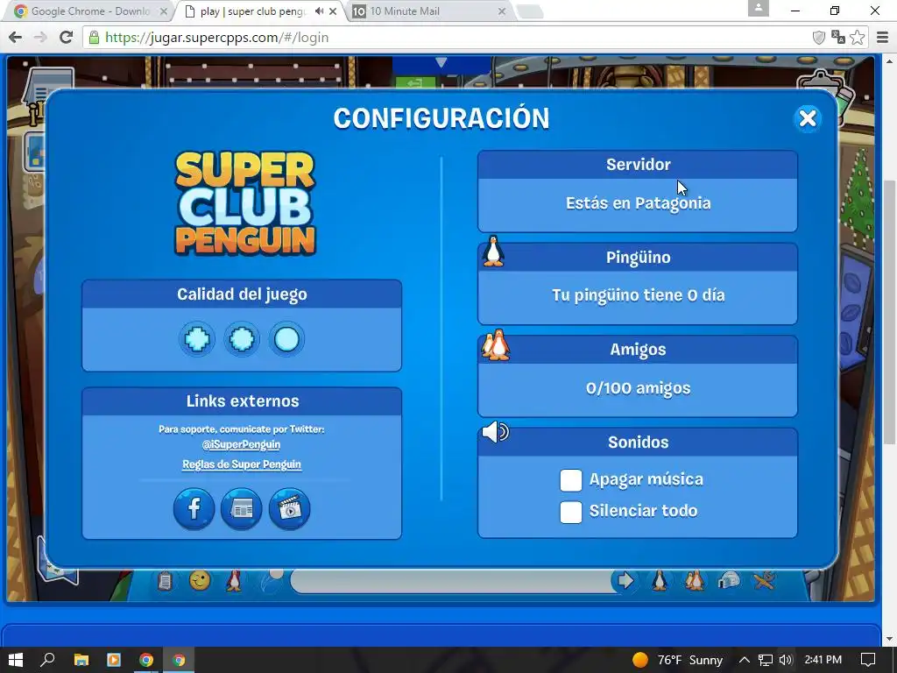897x673 pixels.
Task: Open Windows taskbar search
Action: click(x=47, y=660)
